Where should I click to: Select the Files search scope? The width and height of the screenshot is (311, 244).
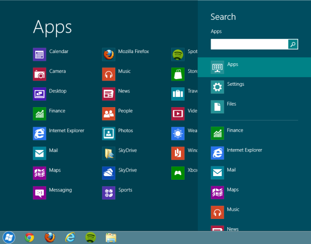254,107
